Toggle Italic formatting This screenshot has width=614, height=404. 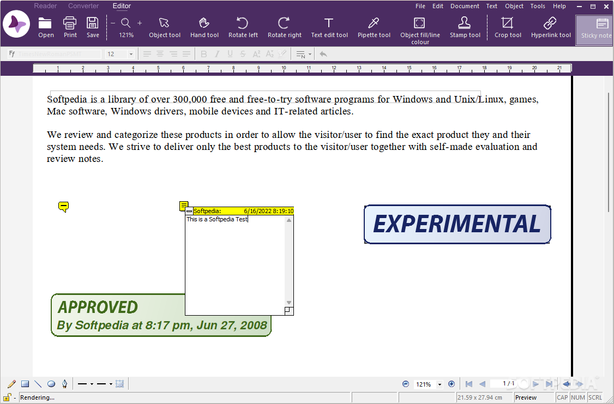click(x=217, y=54)
